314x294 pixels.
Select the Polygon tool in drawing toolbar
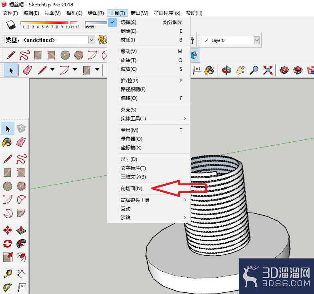tap(79, 55)
